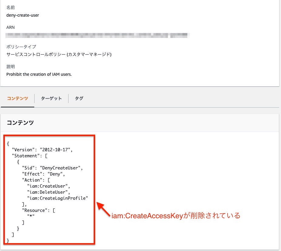Select the ARN field label
Viewport: 281px width, 251px height.
click(10, 27)
